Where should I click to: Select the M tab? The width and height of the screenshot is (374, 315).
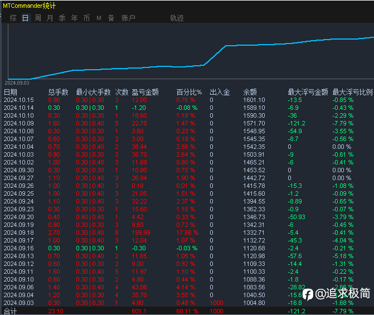(99, 18)
